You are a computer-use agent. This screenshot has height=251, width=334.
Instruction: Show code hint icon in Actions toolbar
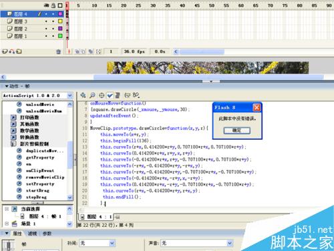127,95
